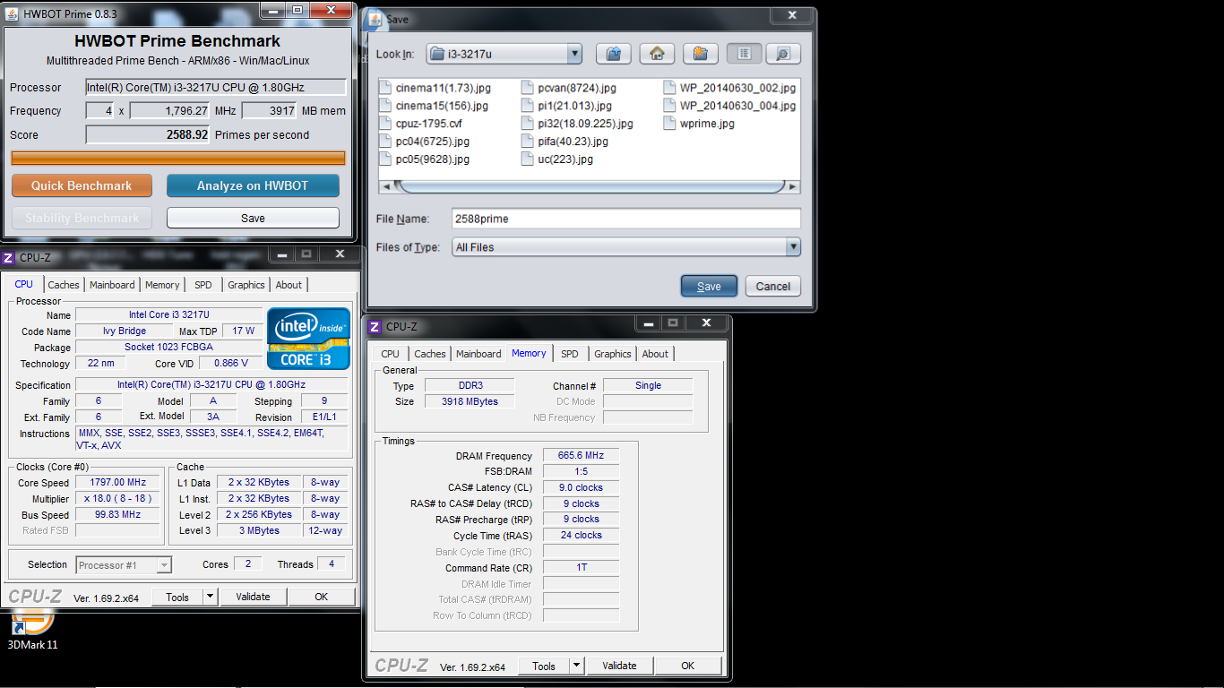1224x688 pixels.
Task: Switch to CPU tab in Memory window
Action: point(391,354)
